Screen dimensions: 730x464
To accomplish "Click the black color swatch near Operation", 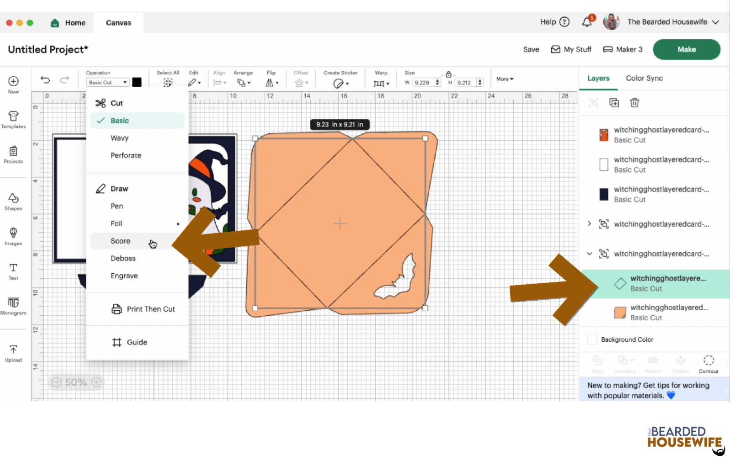I will (137, 82).
